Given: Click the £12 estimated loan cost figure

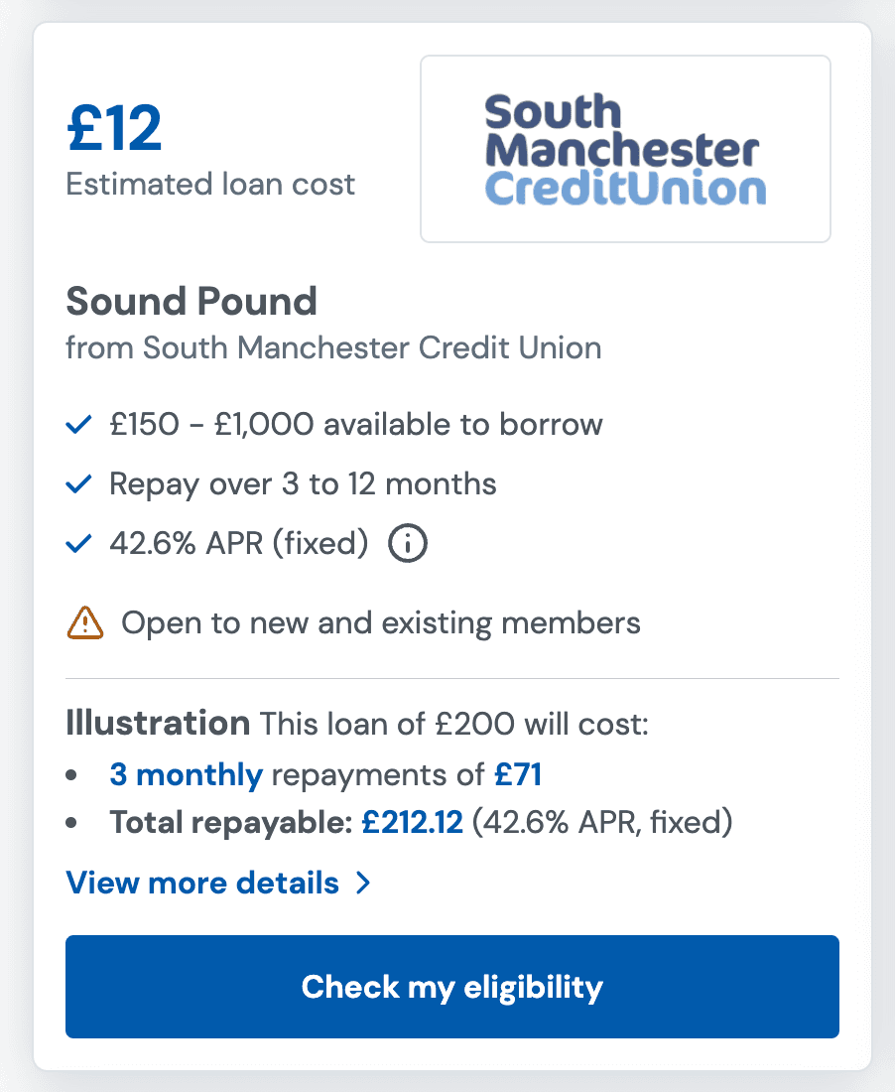Looking at the screenshot, I should pyautogui.click(x=114, y=127).
